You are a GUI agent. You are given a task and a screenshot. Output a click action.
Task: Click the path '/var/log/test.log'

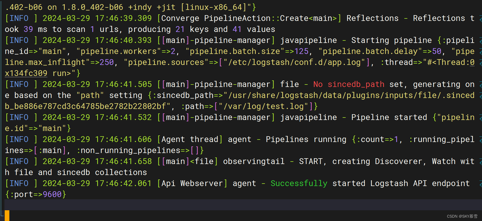tap(263, 106)
